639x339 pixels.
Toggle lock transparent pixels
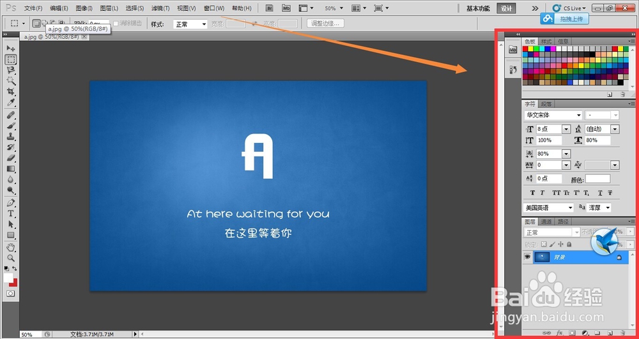coord(544,244)
